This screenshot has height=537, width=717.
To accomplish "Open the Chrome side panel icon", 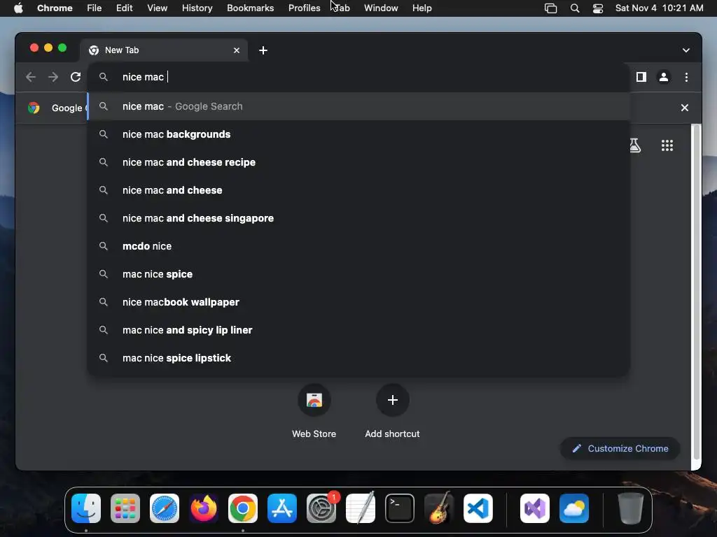I will point(641,77).
